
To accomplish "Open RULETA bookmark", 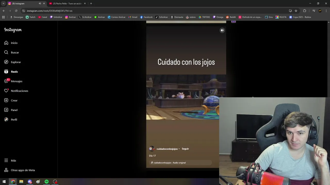I will (x=281, y=17).
